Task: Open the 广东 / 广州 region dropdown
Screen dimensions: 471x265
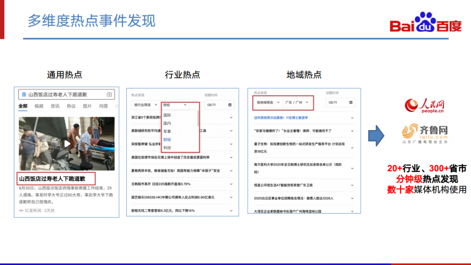Action: (297, 102)
